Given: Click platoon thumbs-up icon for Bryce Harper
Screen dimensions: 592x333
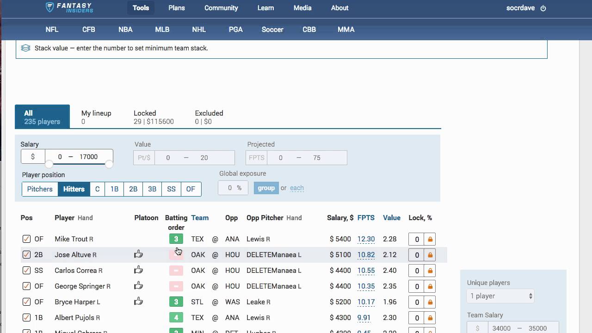Looking at the screenshot, I should click(138, 301).
